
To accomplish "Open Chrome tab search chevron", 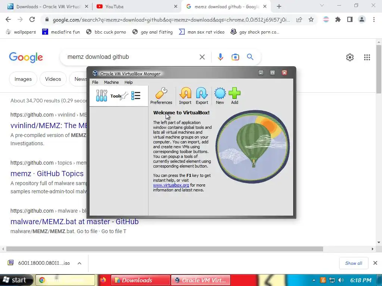I will click(x=322, y=5).
